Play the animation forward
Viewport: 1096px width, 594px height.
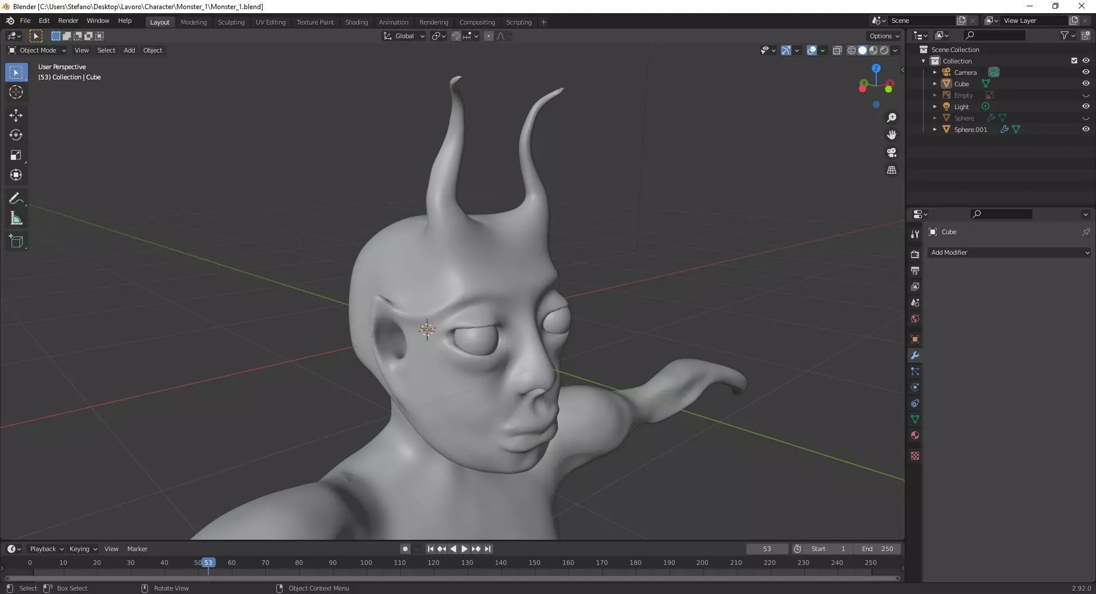pyautogui.click(x=464, y=549)
